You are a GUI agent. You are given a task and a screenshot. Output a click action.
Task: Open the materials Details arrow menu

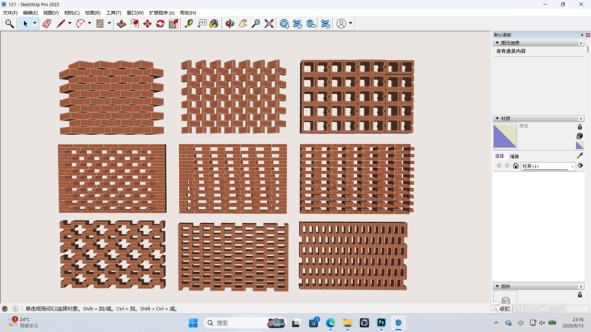coord(580,166)
